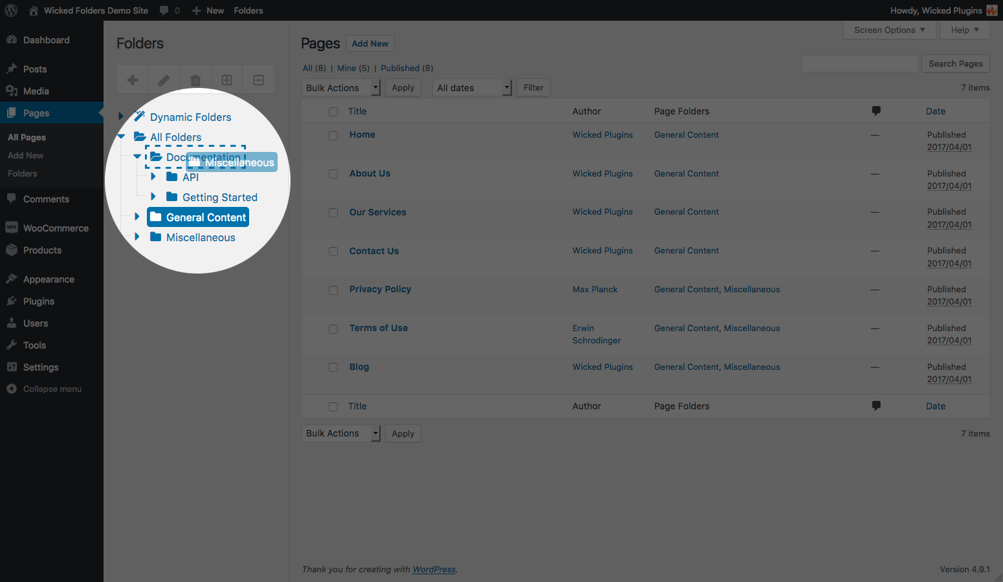
Task: Click the comments column icon in table header
Action: (x=876, y=111)
